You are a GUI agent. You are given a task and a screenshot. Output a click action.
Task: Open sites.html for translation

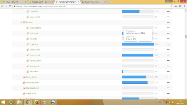tap(34, 11)
